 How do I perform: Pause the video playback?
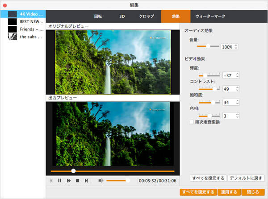coord(60,180)
